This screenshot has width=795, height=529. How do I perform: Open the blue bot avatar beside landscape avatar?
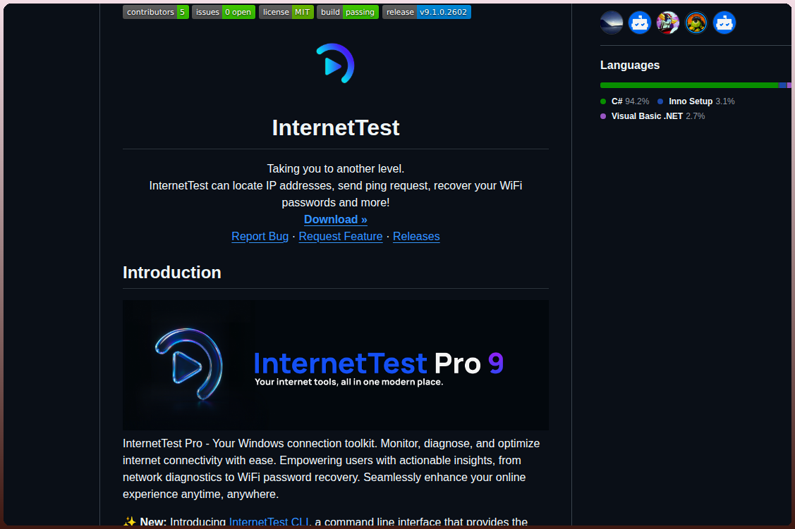pyautogui.click(x=640, y=23)
